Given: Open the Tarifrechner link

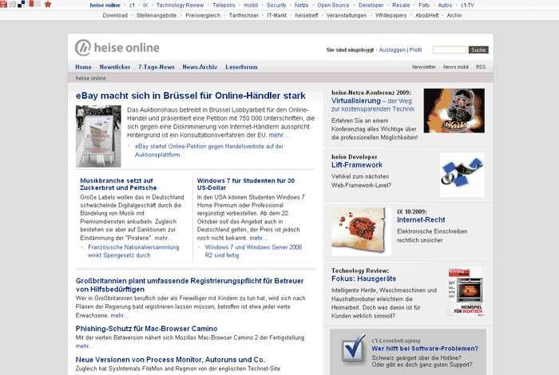Looking at the screenshot, I should 244,16.
